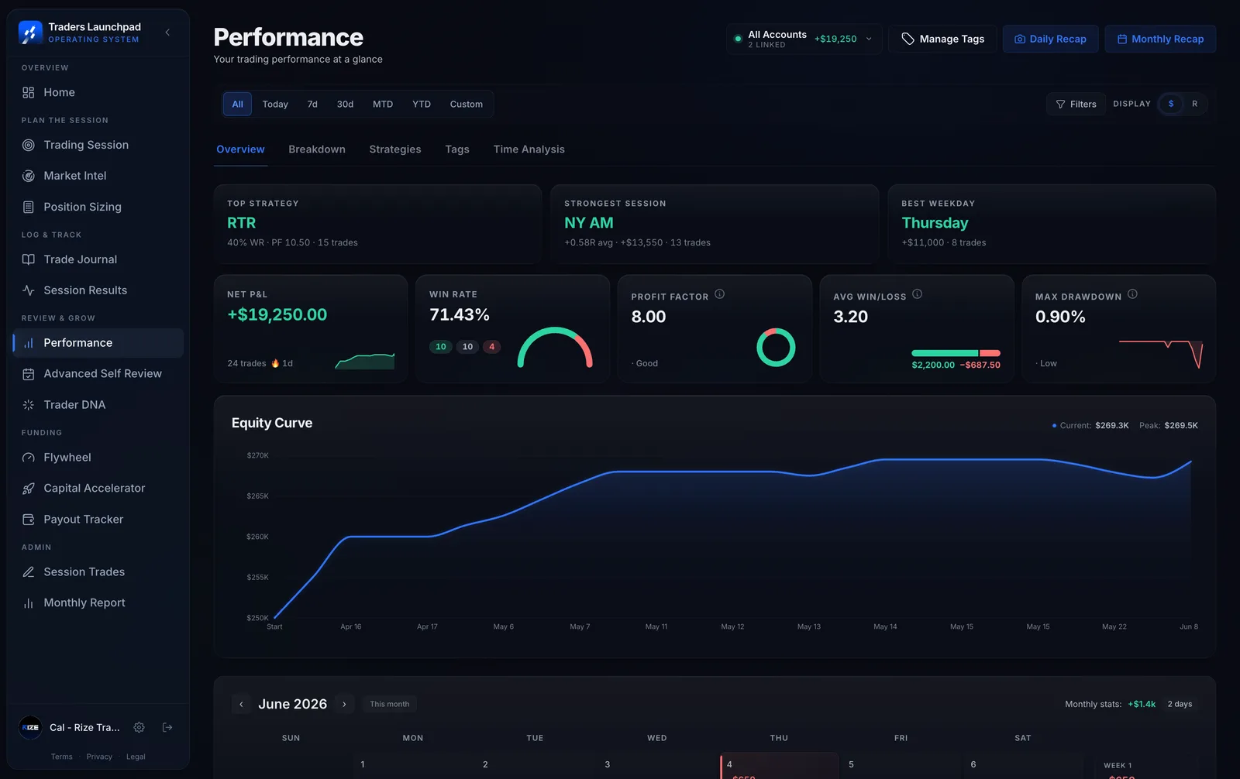
Task: Click the win rate gauge arc
Action: coord(555,347)
